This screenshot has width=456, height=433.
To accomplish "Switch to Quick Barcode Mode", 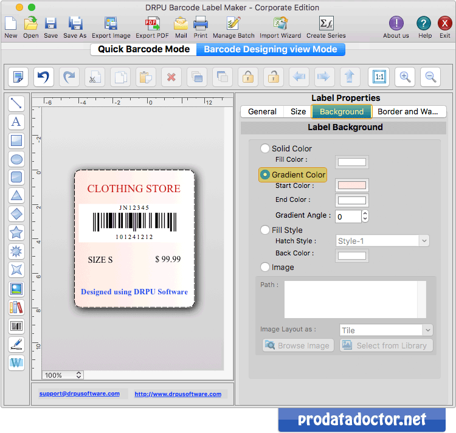I will click(143, 49).
